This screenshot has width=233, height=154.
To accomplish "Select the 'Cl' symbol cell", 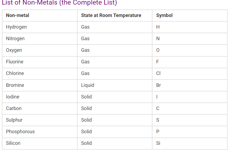I will coord(158,73).
